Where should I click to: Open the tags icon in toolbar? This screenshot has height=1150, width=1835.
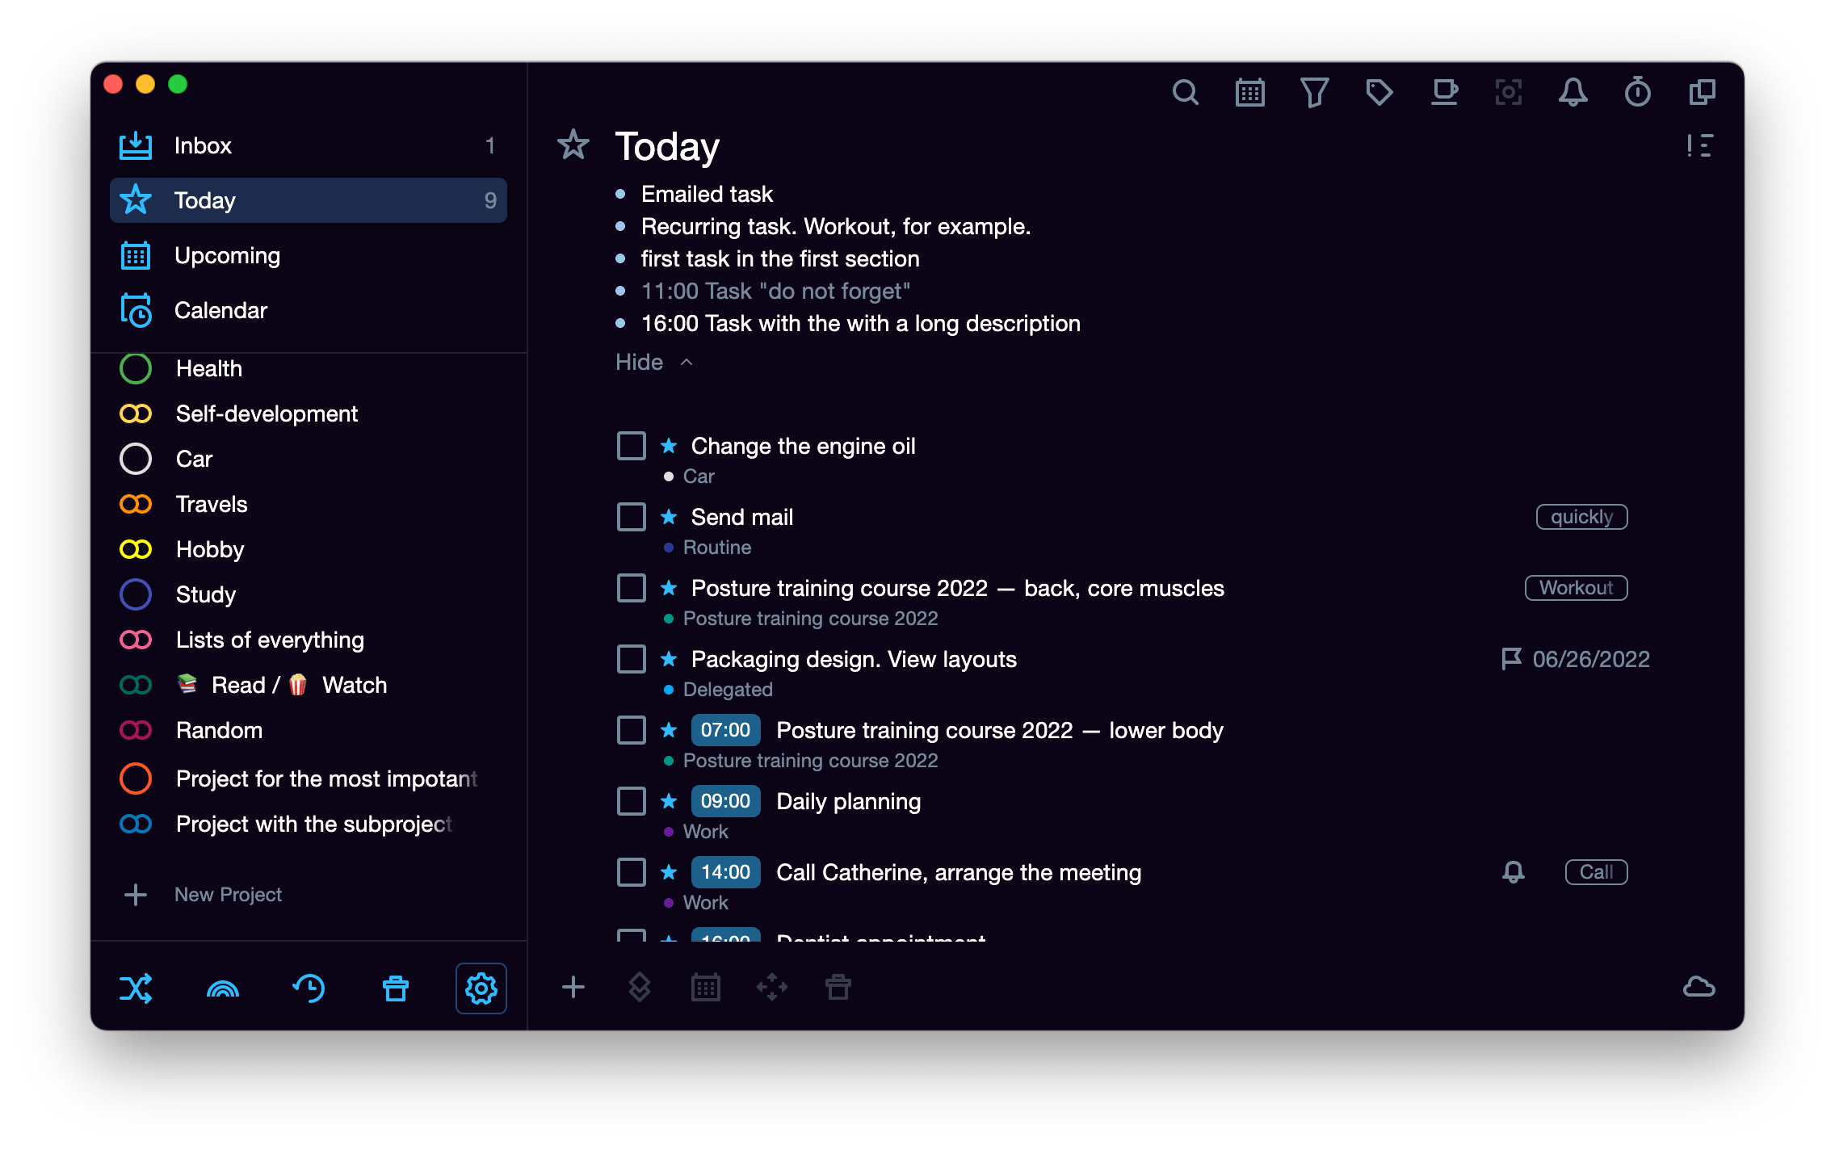1379,93
